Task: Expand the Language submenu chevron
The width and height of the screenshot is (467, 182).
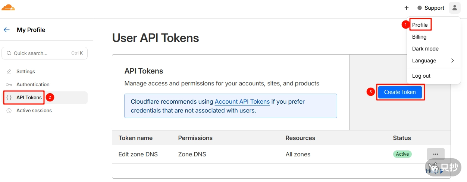Action: 452,61
